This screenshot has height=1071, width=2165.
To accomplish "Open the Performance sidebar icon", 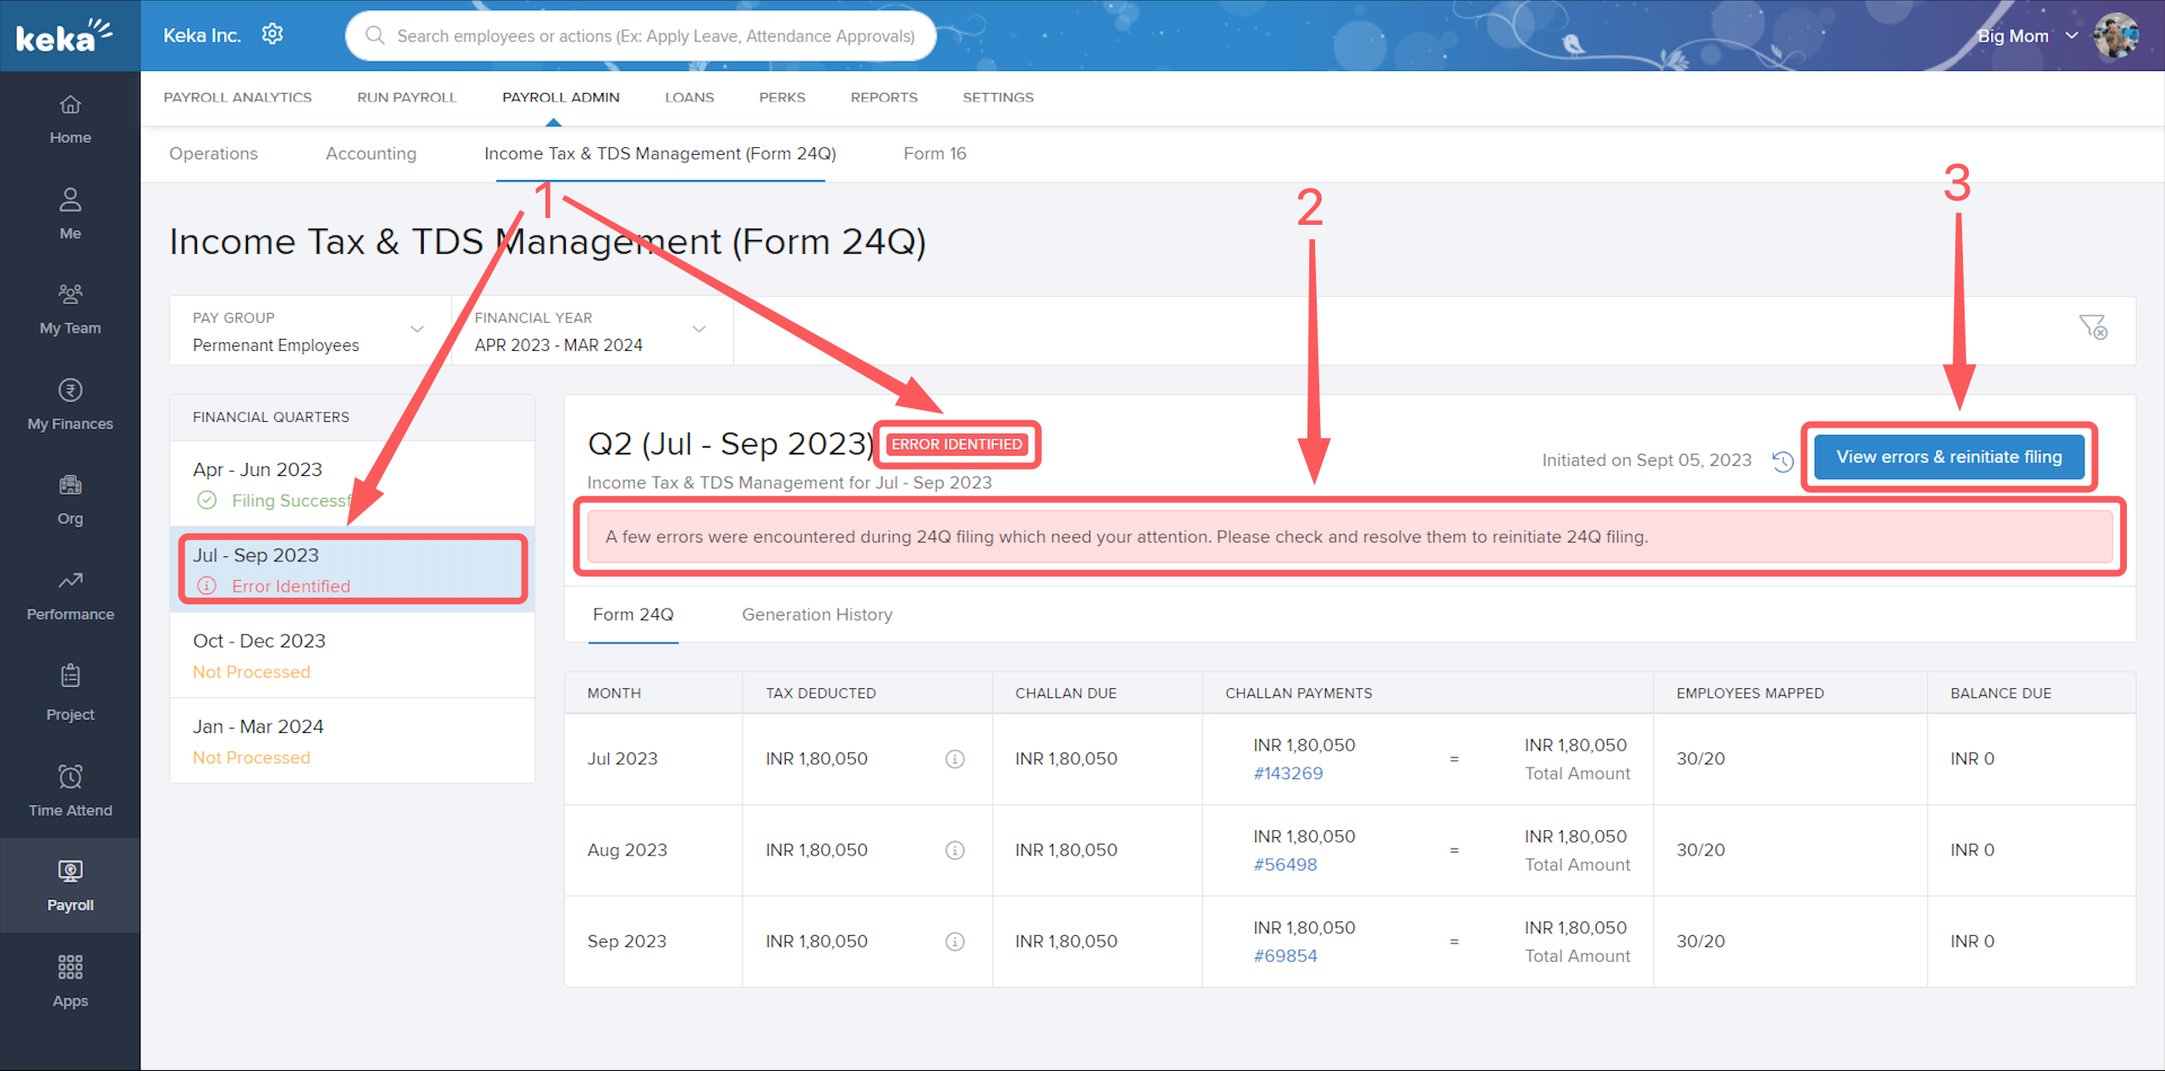I will (x=70, y=582).
